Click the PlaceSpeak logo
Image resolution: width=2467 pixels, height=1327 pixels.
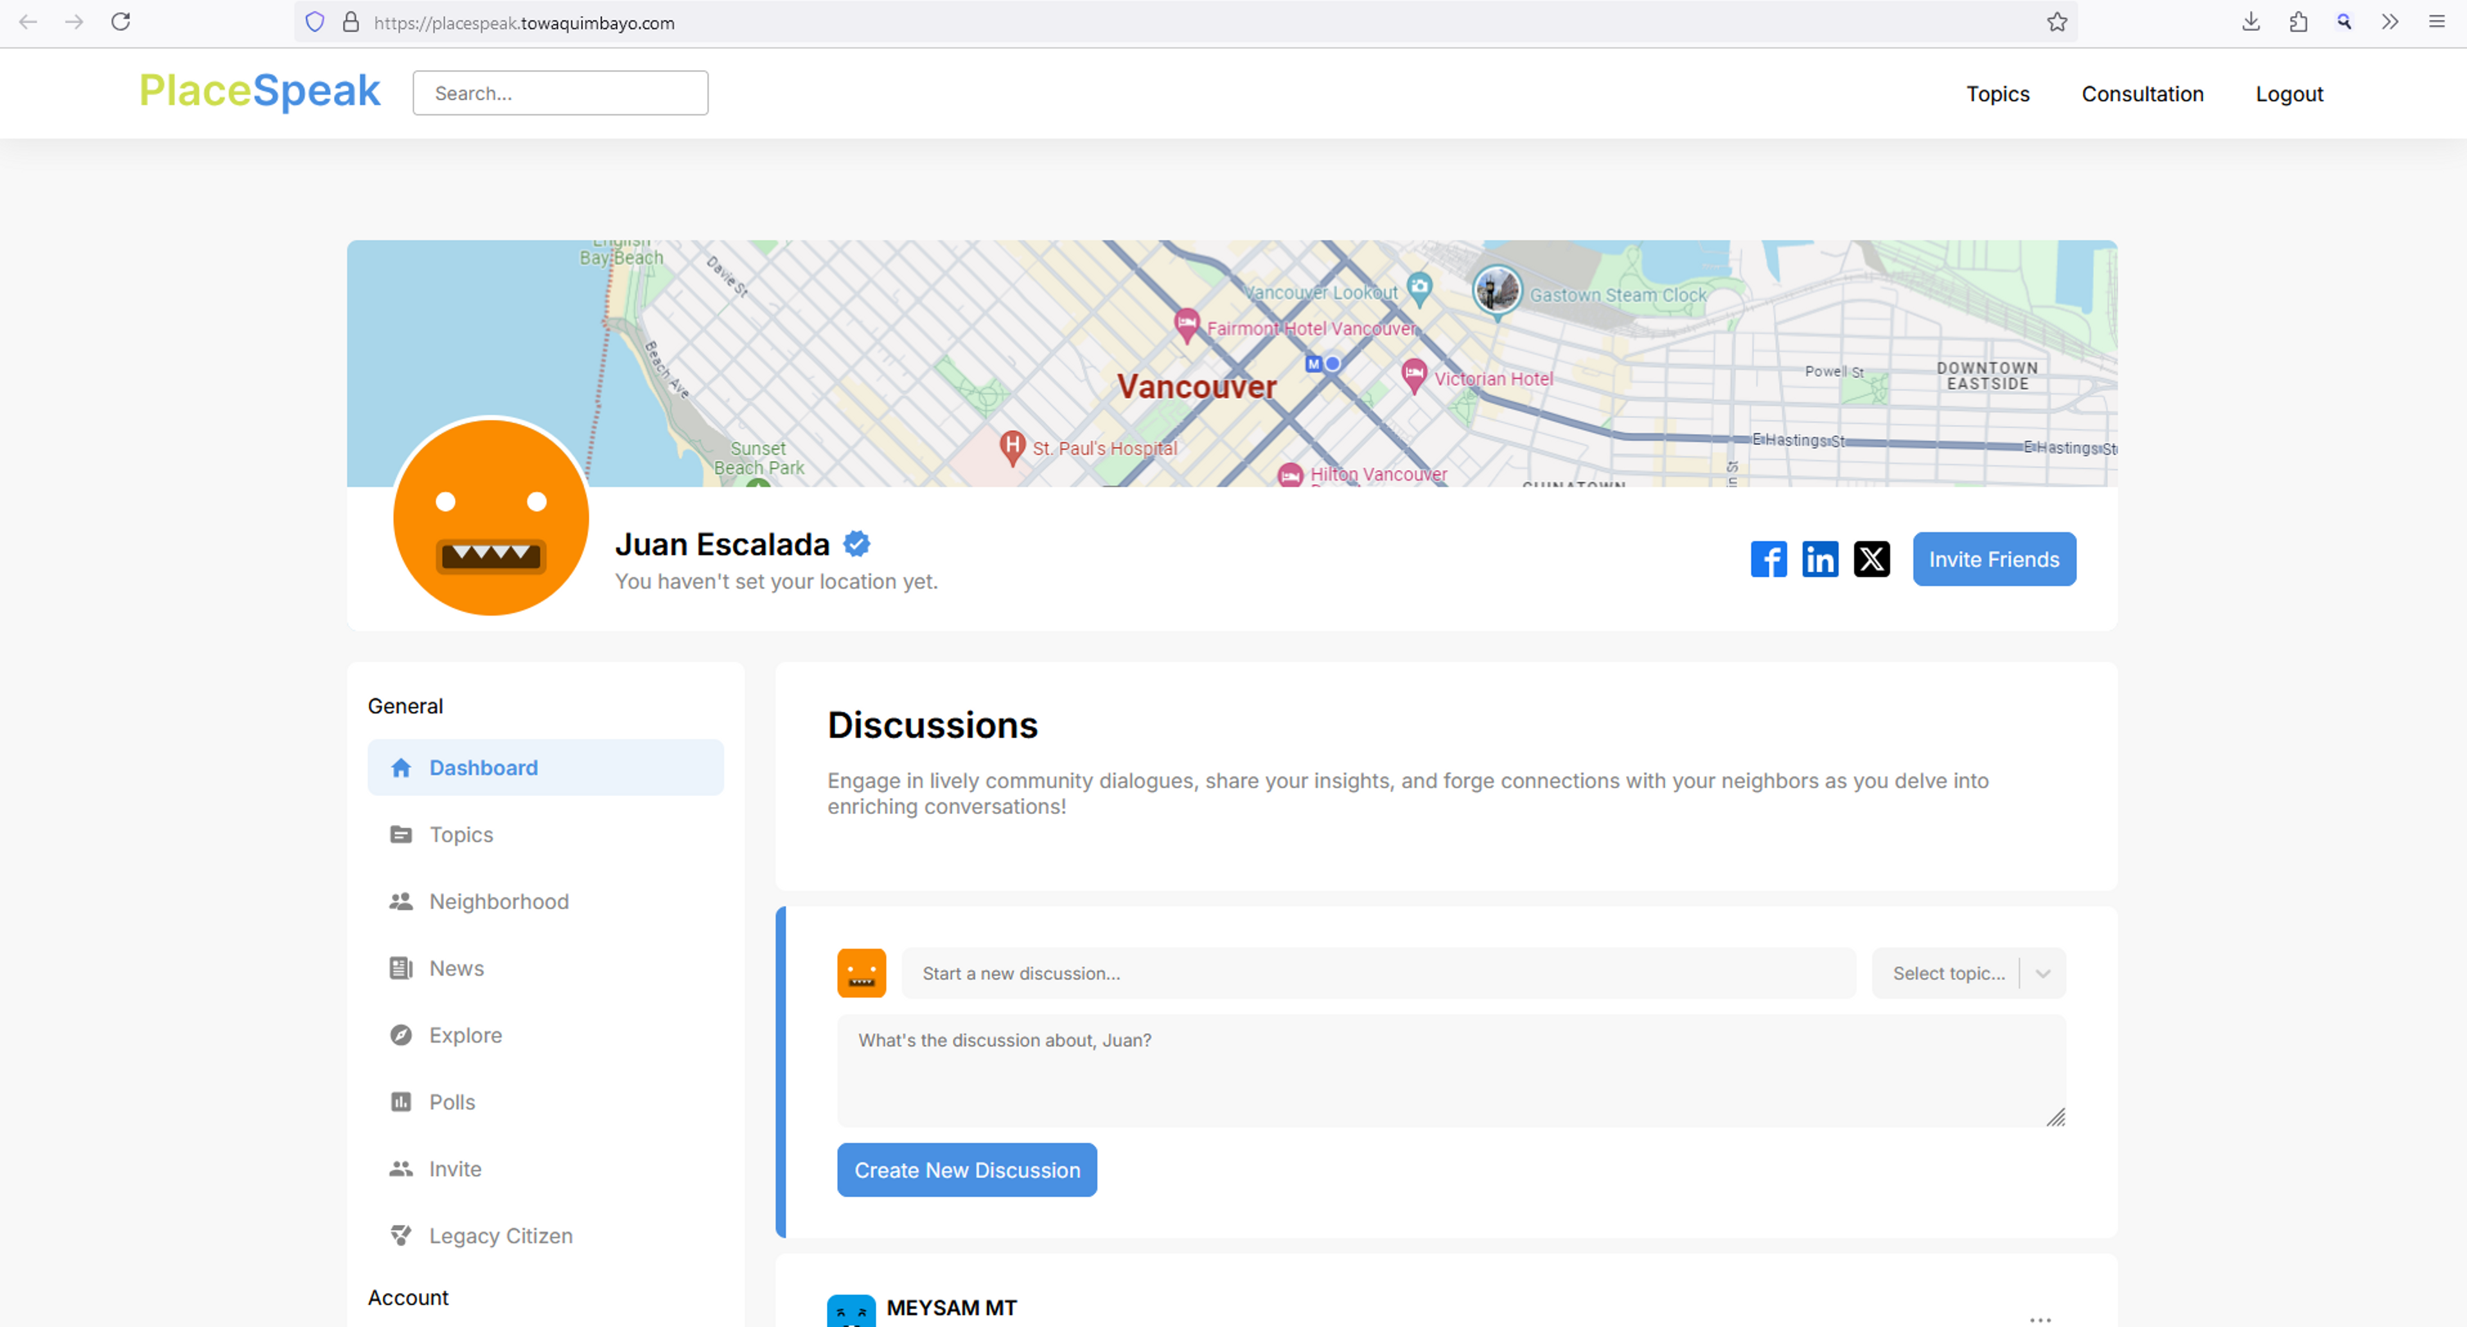260,91
